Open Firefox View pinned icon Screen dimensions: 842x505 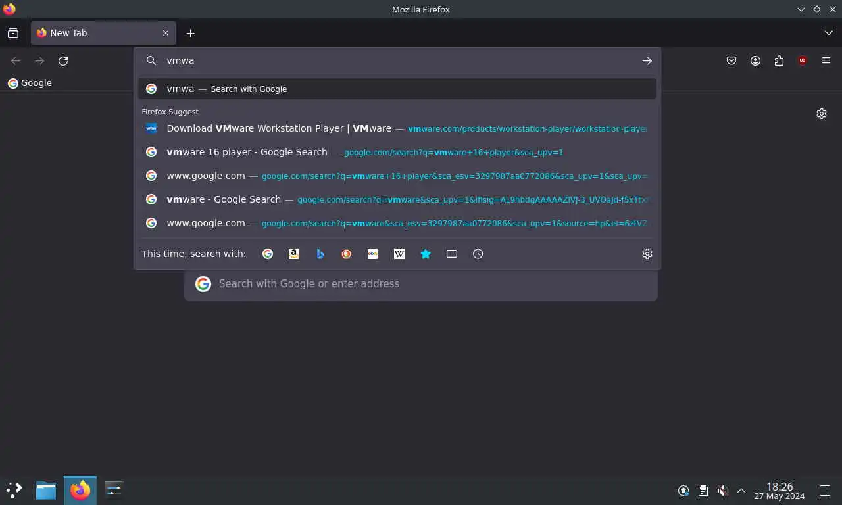point(13,33)
